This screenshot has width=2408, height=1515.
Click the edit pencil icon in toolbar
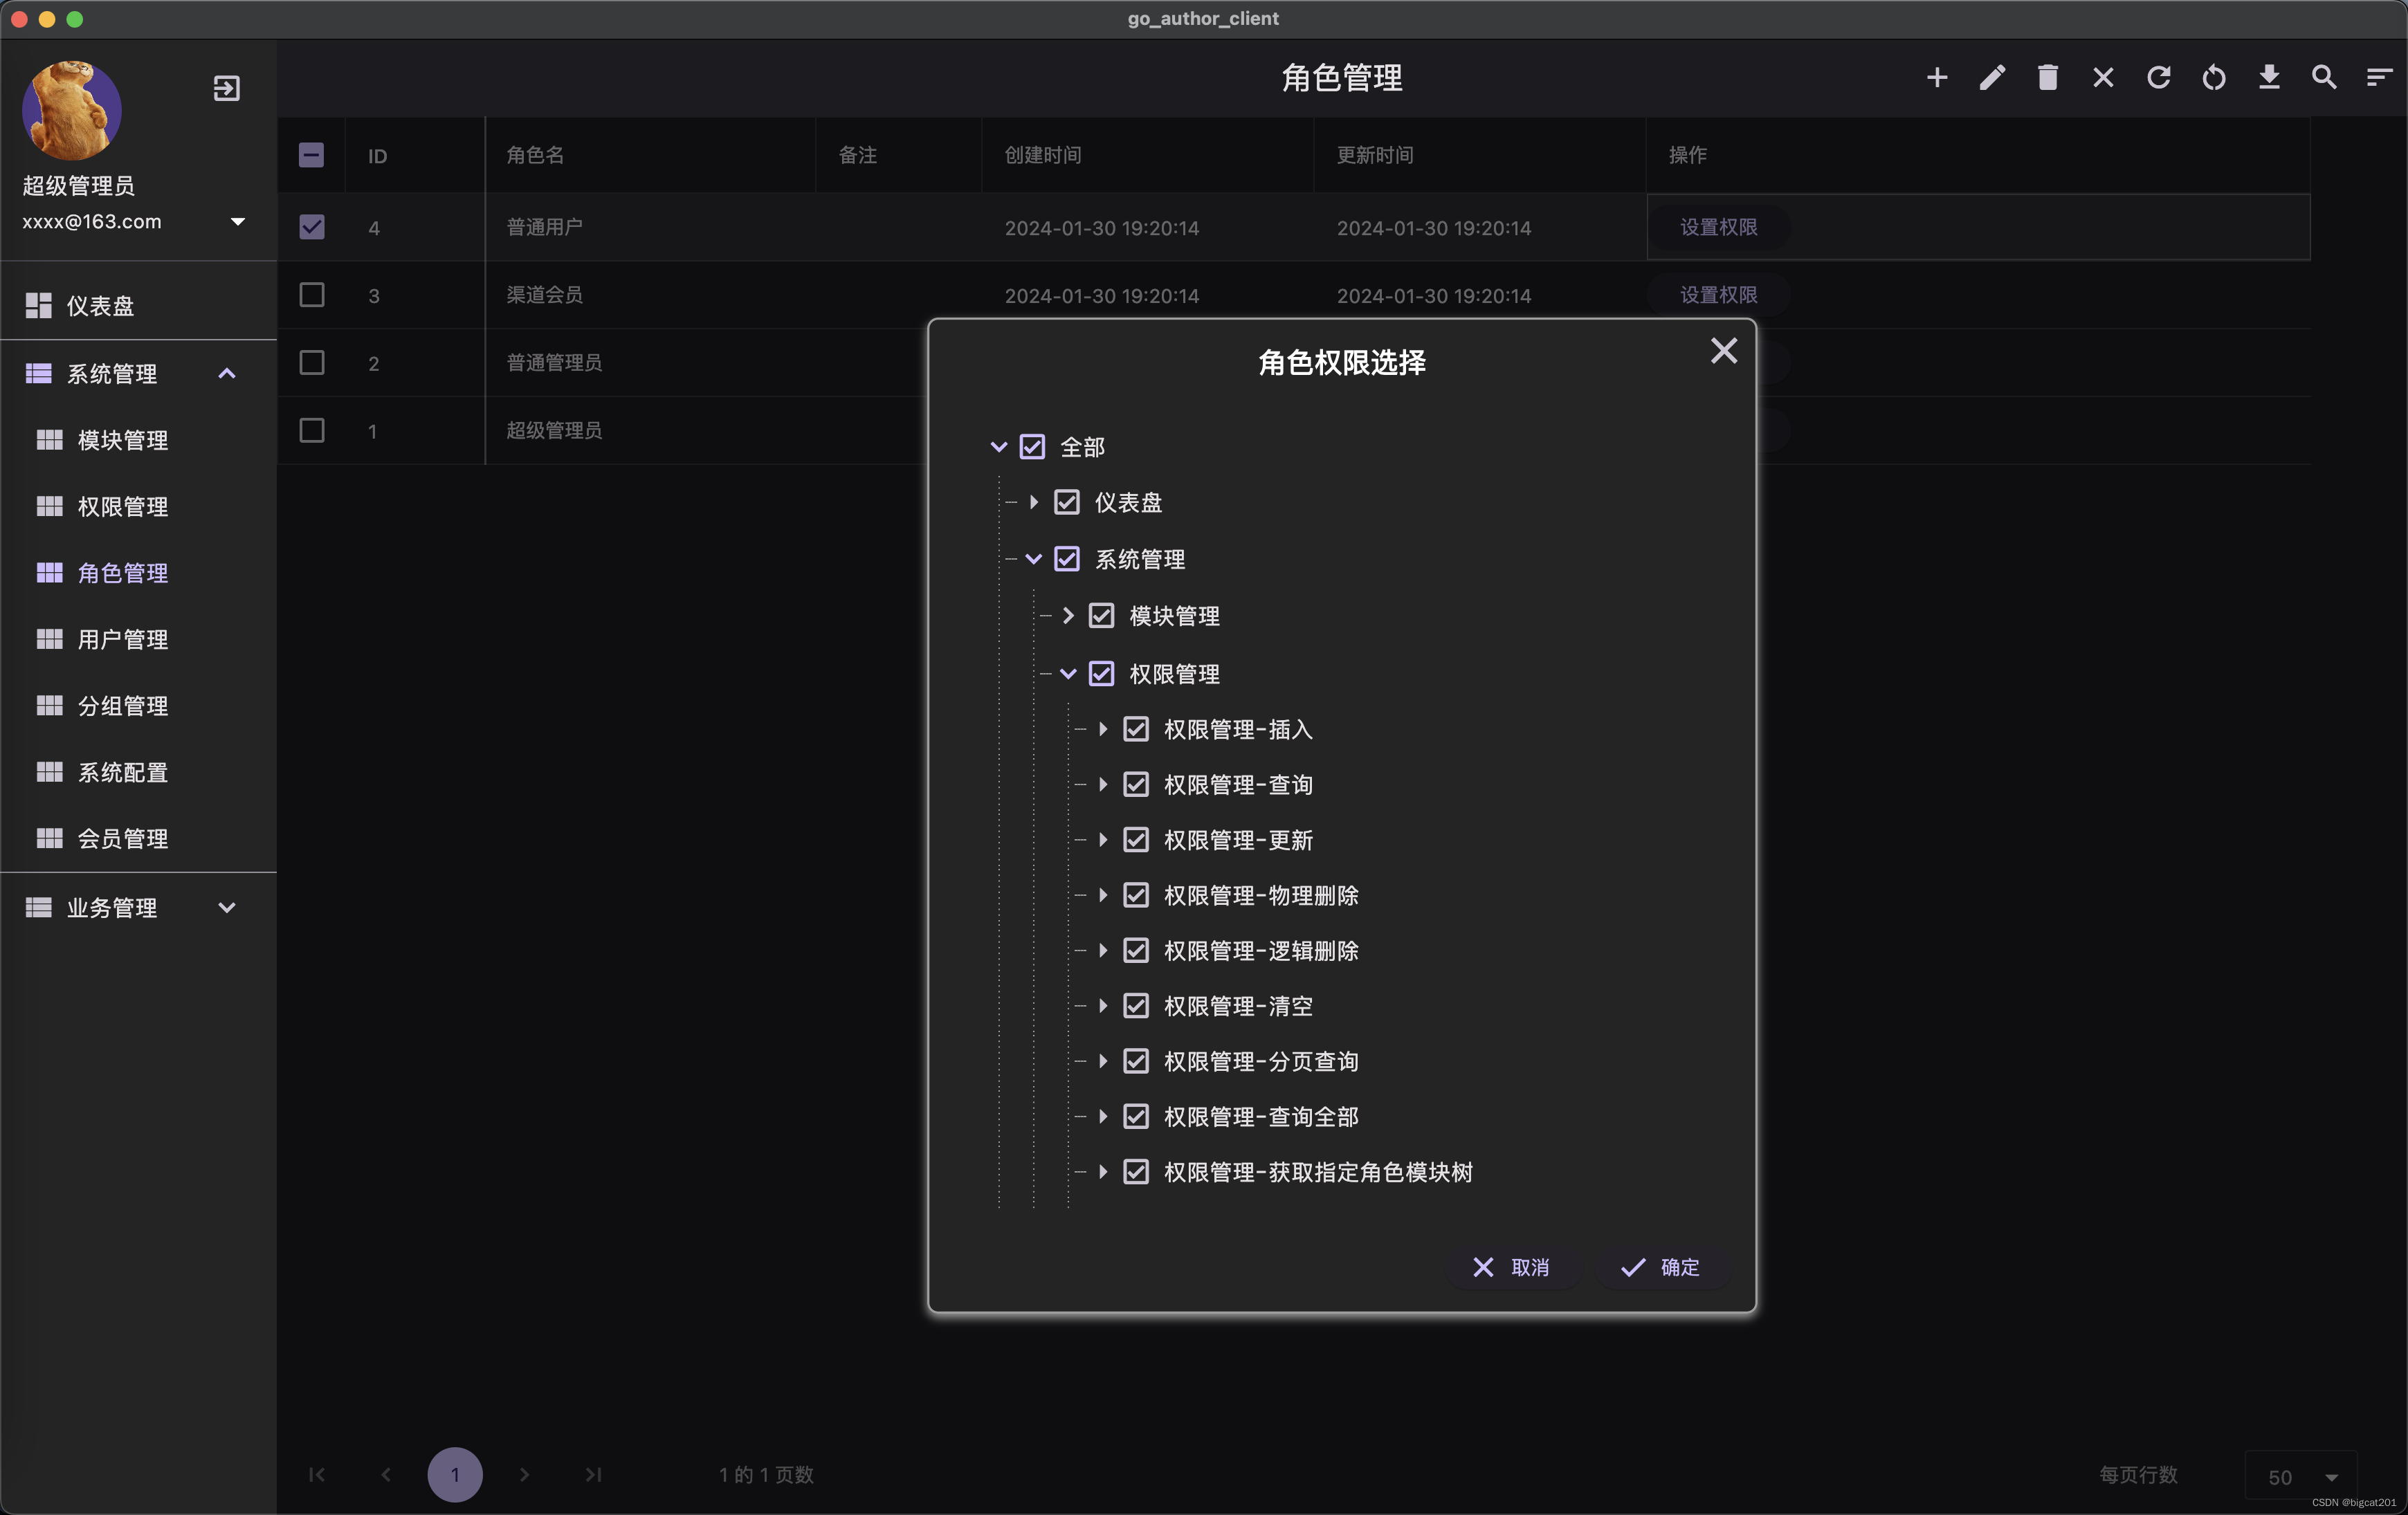click(x=1992, y=77)
